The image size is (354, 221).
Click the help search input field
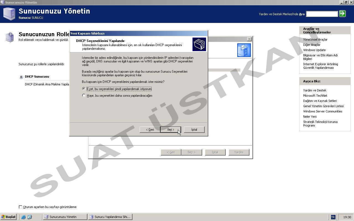click(322, 14)
